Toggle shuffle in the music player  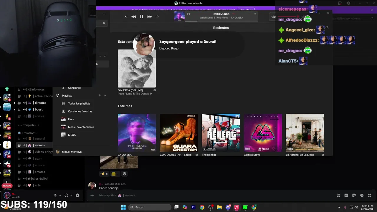[126, 16]
